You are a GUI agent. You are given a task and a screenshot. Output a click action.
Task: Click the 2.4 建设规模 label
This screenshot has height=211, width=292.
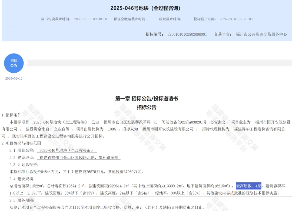click(x=22, y=179)
